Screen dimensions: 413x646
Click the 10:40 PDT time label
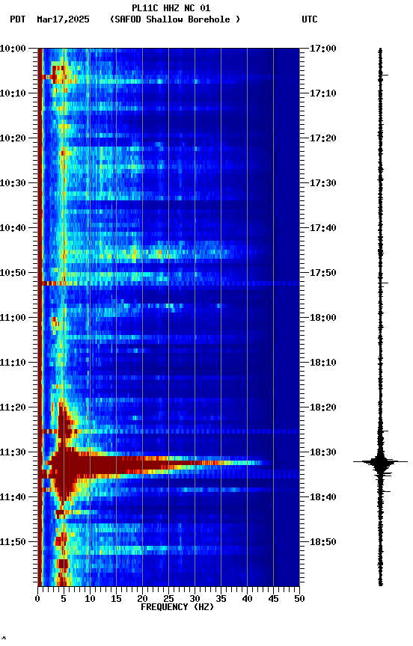tap(13, 228)
